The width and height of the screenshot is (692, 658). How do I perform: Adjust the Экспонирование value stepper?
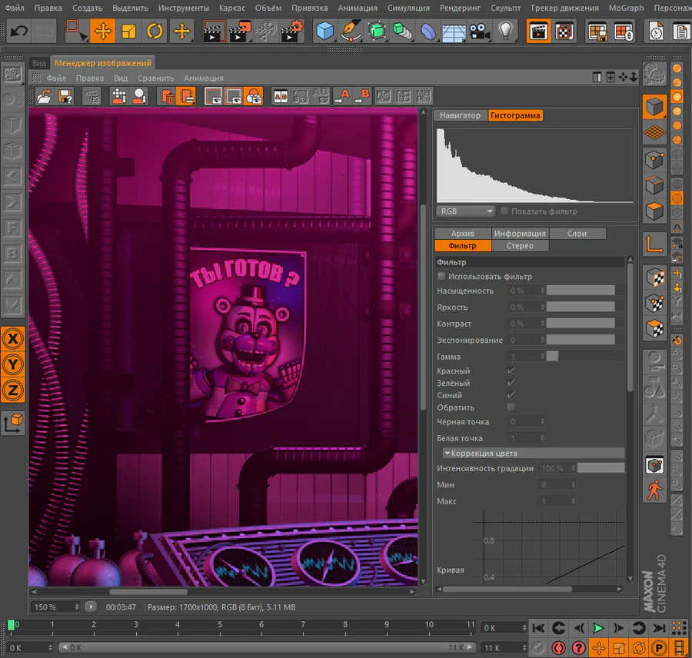pyautogui.click(x=542, y=341)
